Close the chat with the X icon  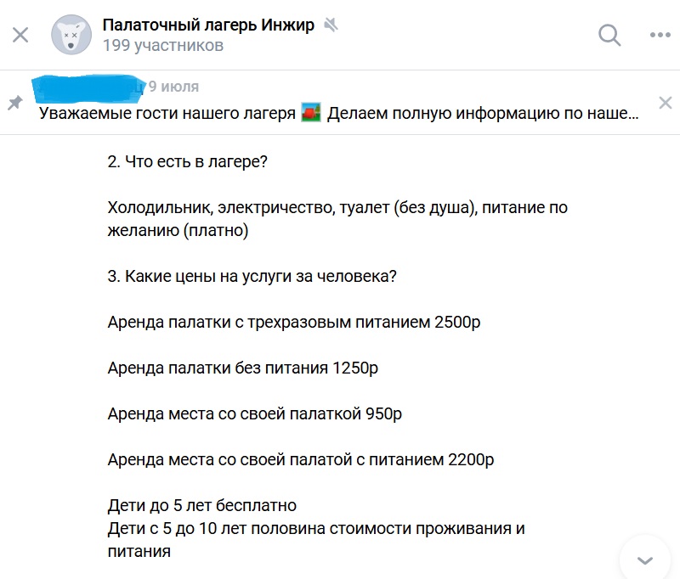tap(21, 35)
